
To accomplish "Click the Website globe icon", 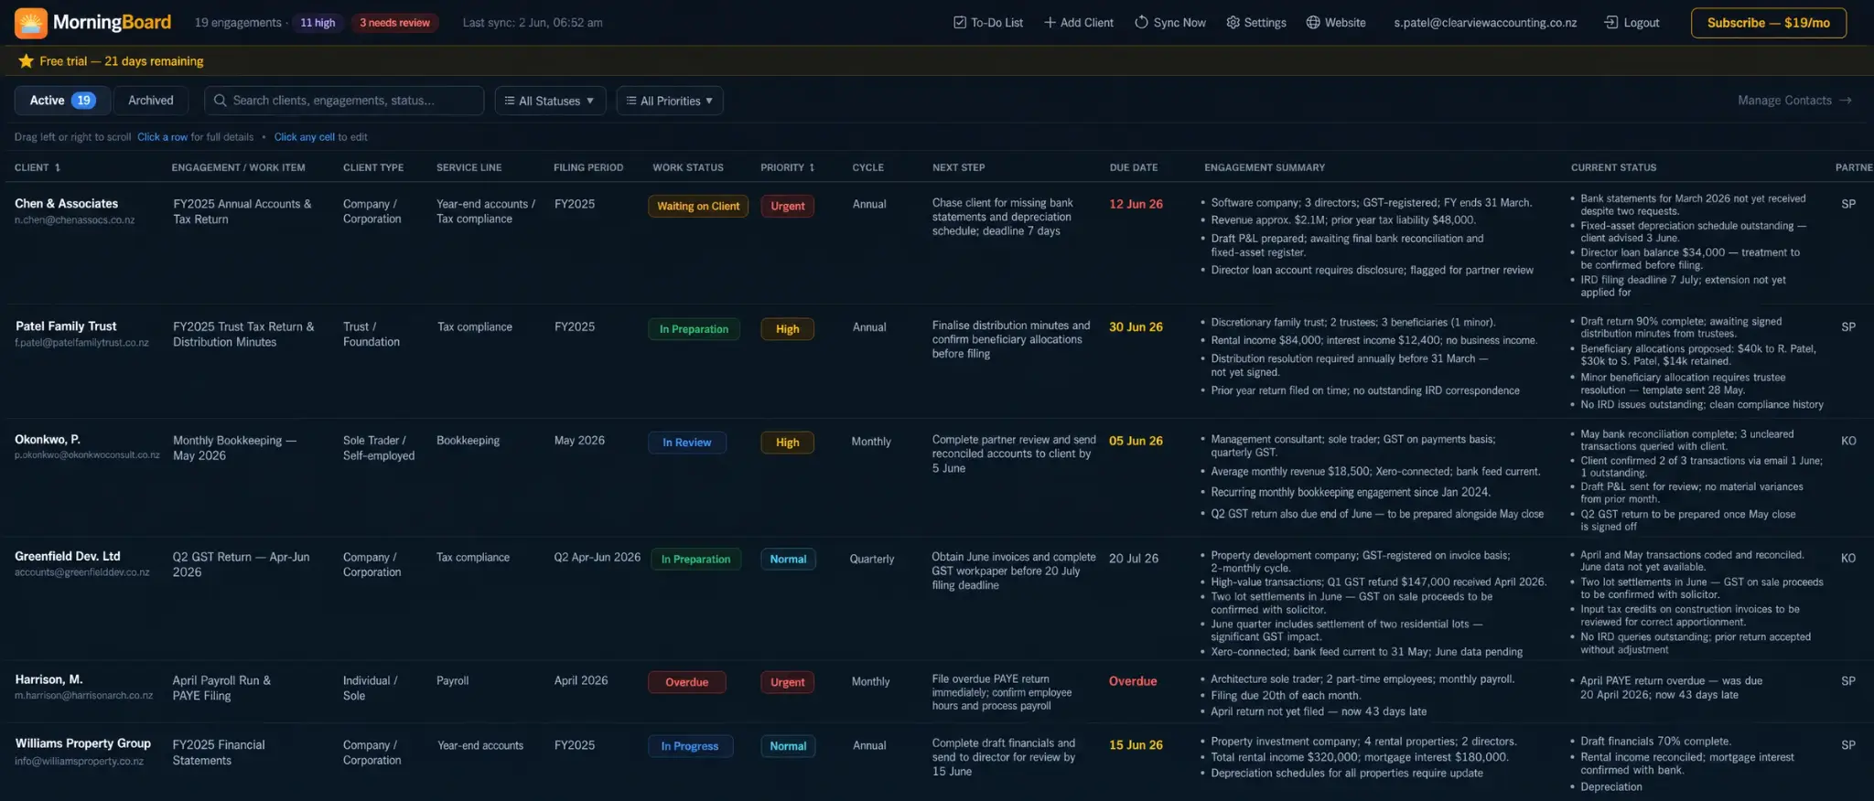I will click(x=1312, y=23).
